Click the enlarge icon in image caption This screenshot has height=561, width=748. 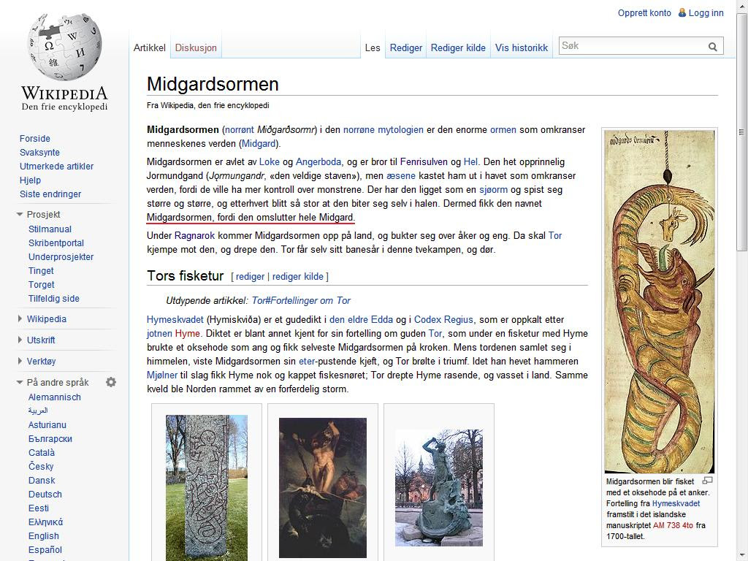[707, 481]
